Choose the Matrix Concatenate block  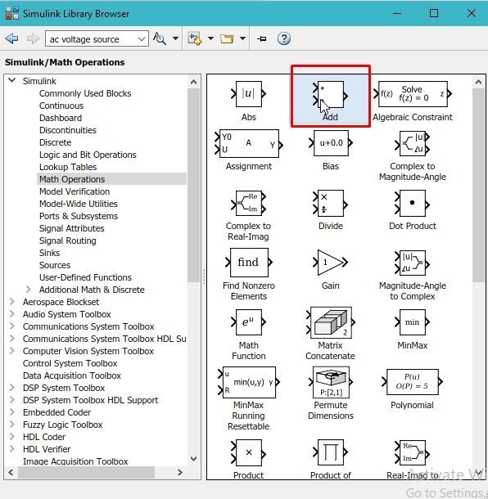click(x=331, y=322)
